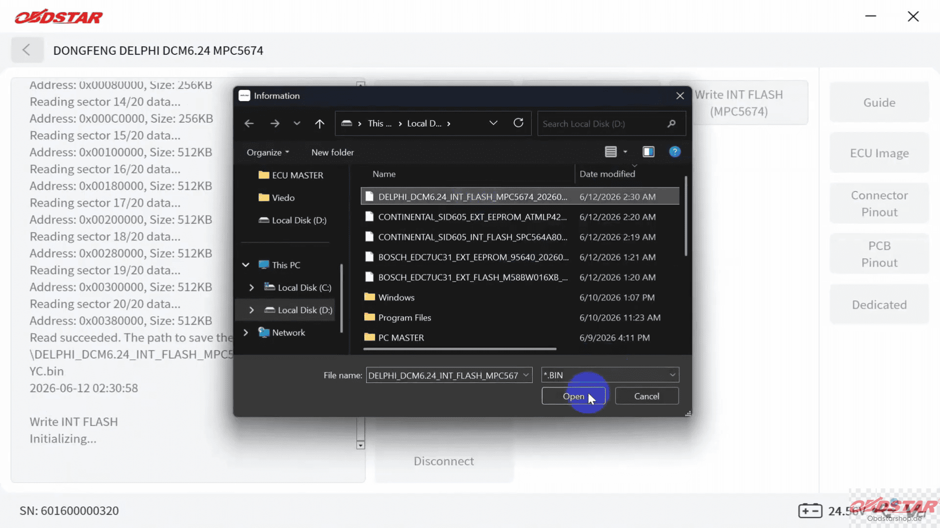
Task: Click the Windows folder icon
Action: pos(370,297)
